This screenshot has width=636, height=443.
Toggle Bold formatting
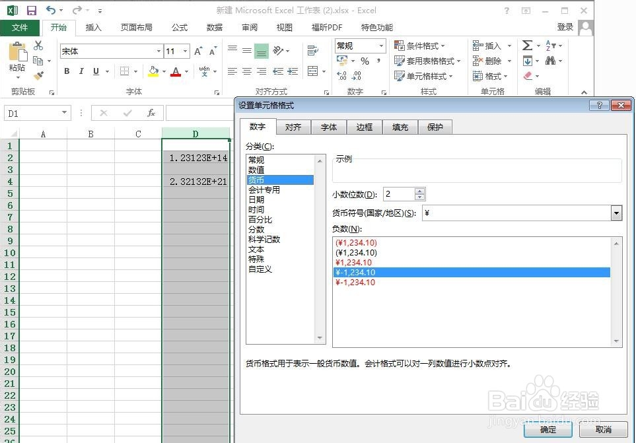67,71
